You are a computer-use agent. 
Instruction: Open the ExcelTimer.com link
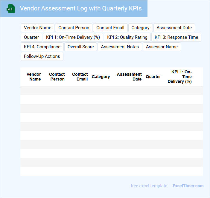[x=188, y=186]
